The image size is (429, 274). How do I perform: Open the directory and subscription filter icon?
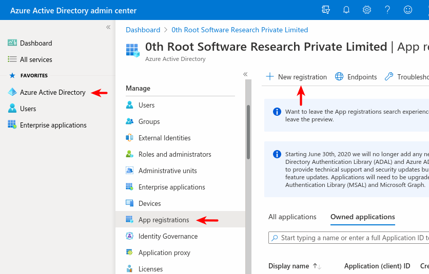(x=326, y=10)
